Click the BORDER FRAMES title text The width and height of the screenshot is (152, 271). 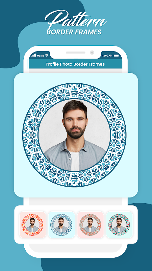click(74, 32)
